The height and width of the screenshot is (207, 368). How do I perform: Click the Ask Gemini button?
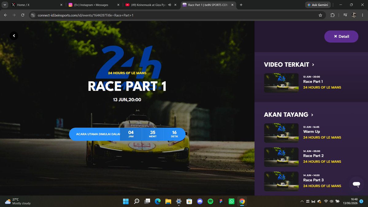pyautogui.click(x=318, y=5)
